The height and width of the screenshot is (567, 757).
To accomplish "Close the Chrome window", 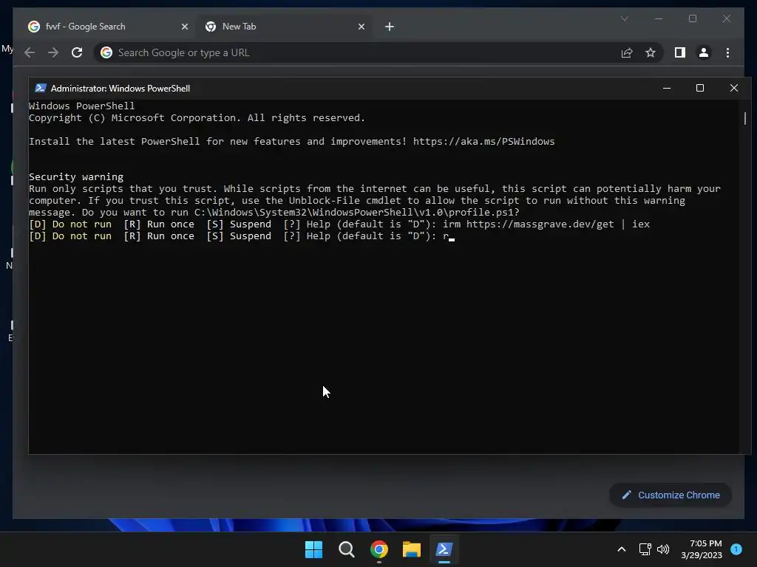I will tap(726, 18).
